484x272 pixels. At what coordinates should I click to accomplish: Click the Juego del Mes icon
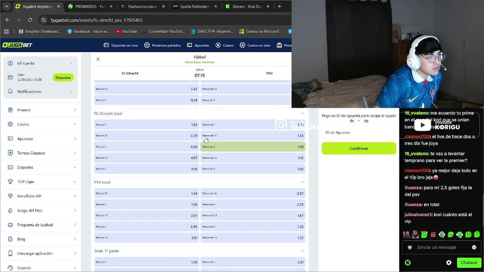(10, 210)
